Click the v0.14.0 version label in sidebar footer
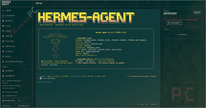The width and height of the screenshot is (206, 108). [x=6, y=106]
